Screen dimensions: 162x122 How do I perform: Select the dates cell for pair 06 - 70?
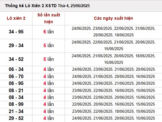[113, 76]
